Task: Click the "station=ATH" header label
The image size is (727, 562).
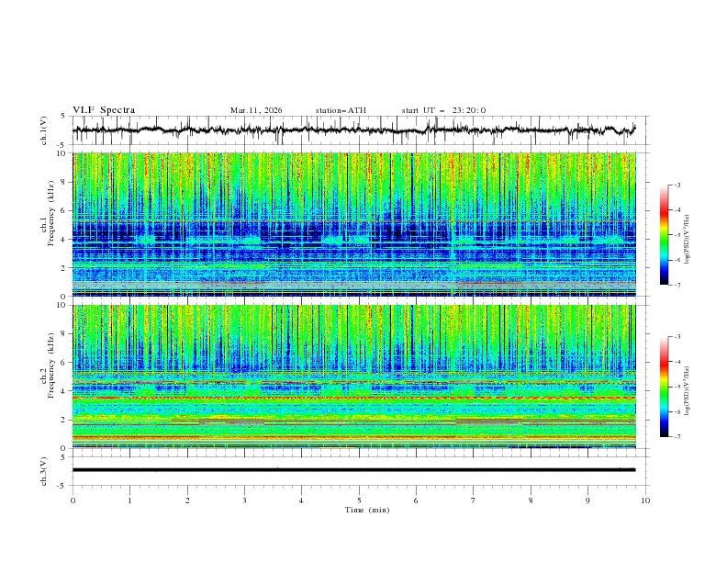Action: 341,110
